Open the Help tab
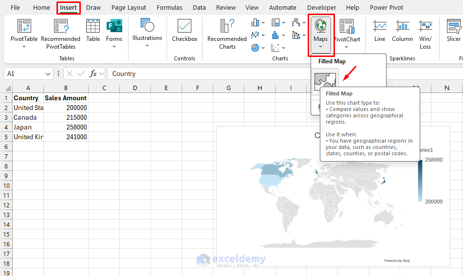Image resolution: width=463 pixels, height=276 pixels. tap(352, 8)
